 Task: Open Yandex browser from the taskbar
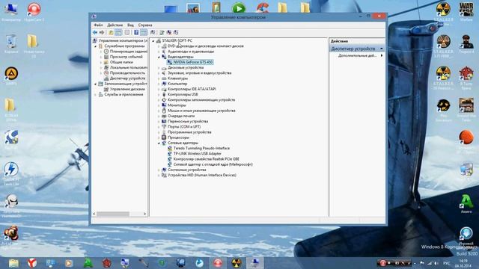point(31,262)
